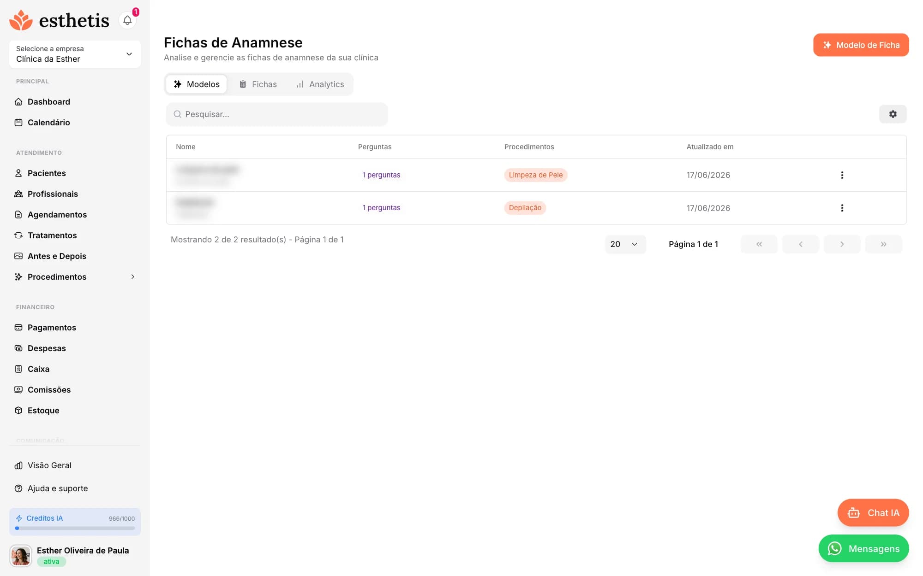Focus the Pesquisar search field
The image size is (923, 576).
point(277,114)
